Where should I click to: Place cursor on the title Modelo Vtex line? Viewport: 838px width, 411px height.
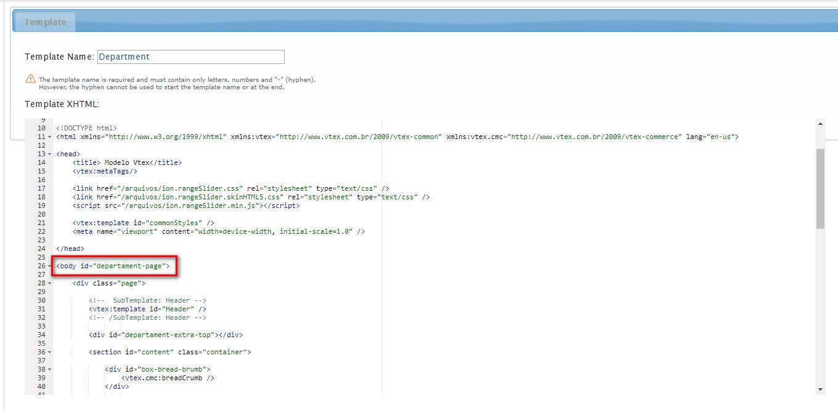[x=127, y=162]
